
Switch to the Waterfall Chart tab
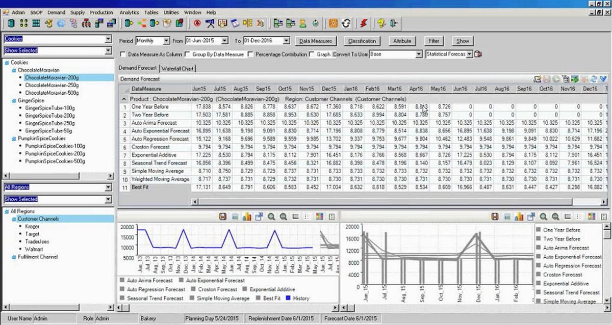click(177, 68)
